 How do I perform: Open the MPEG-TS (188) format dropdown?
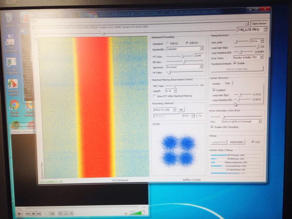pyautogui.click(x=174, y=109)
